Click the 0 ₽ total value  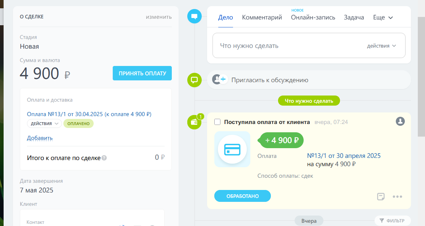(x=160, y=158)
